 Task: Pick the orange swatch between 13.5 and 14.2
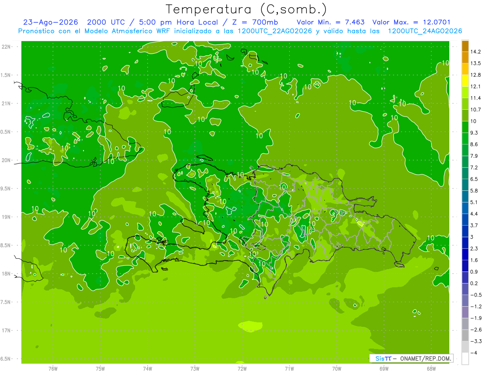[x=465, y=58]
